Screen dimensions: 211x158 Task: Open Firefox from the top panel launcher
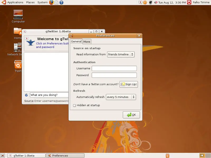click(x=51, y=2)
